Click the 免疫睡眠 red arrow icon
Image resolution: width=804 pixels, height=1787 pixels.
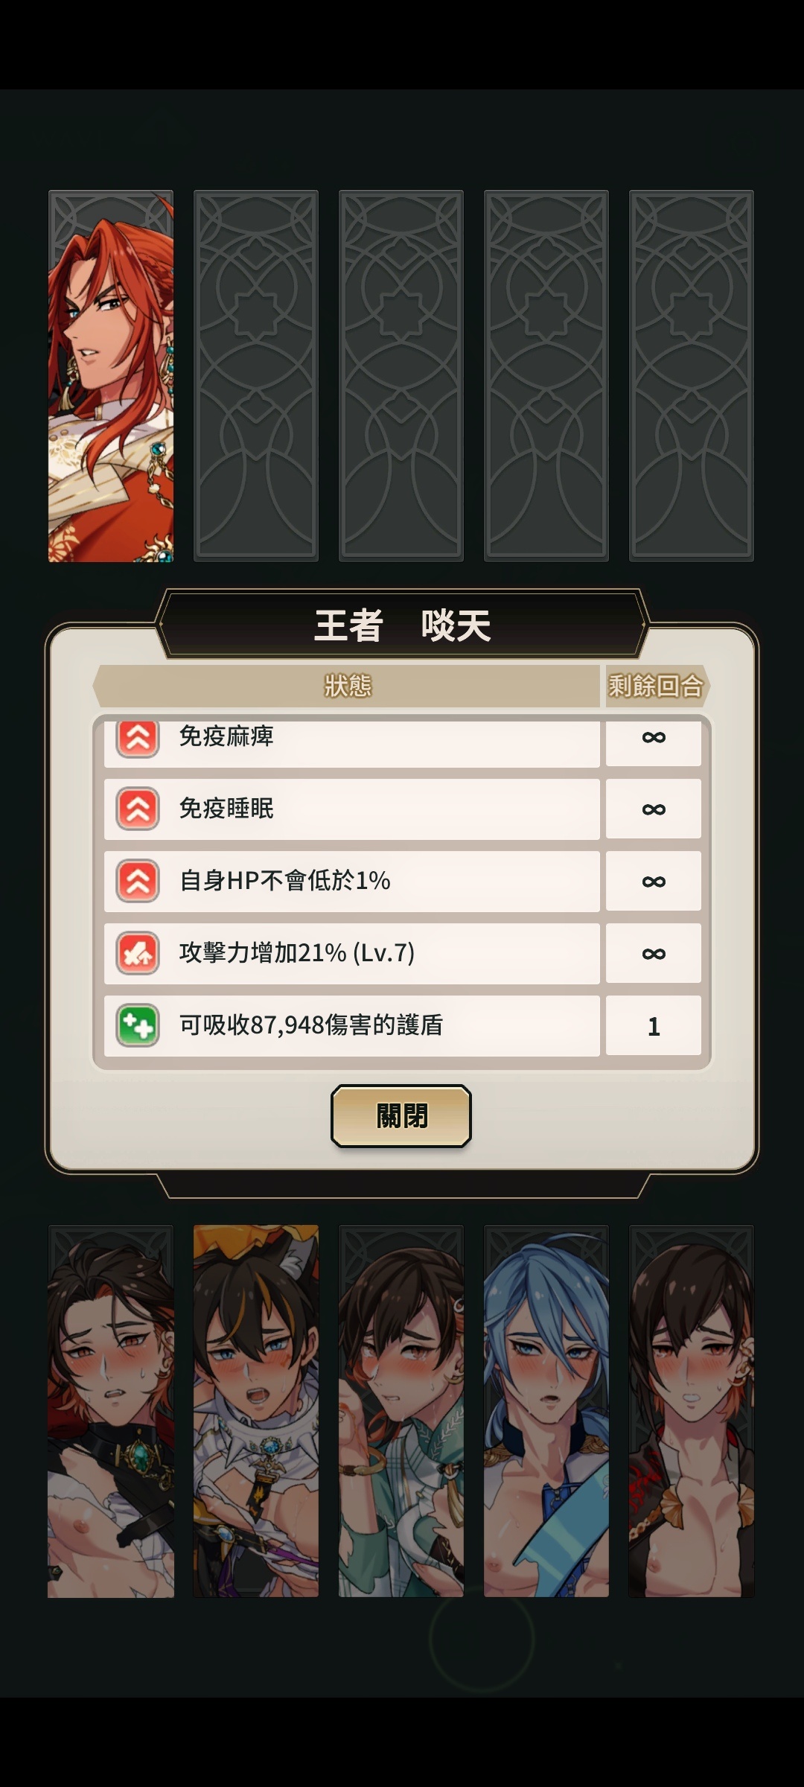(138, 809)
